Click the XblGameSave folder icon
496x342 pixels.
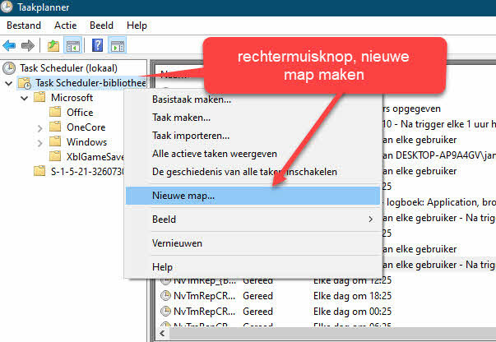tap(55, 156)
